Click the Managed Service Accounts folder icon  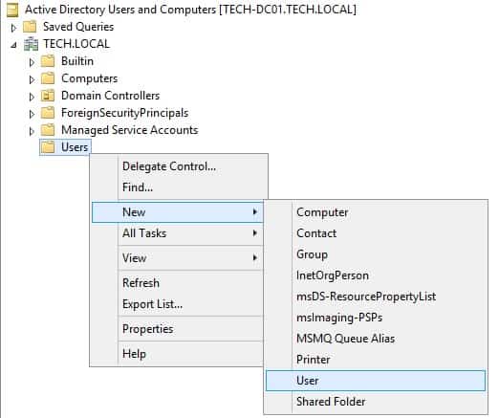[x=48, y=130]
